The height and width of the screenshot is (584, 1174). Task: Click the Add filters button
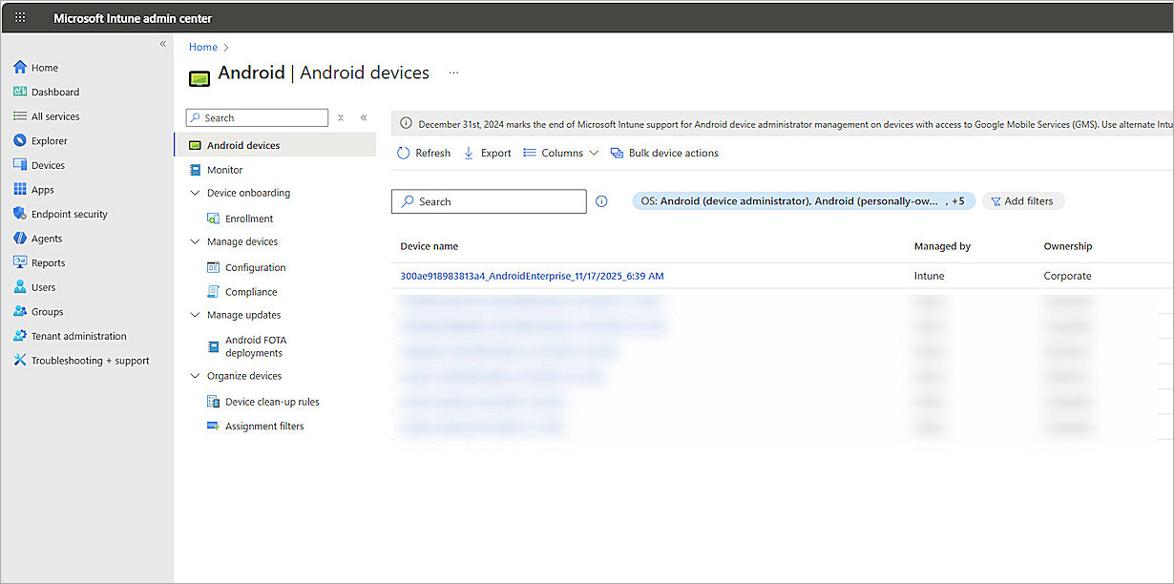tap(1023, 201)
